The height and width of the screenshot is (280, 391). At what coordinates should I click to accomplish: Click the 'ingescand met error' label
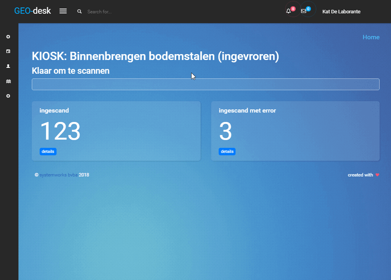(x=247, y=111)
